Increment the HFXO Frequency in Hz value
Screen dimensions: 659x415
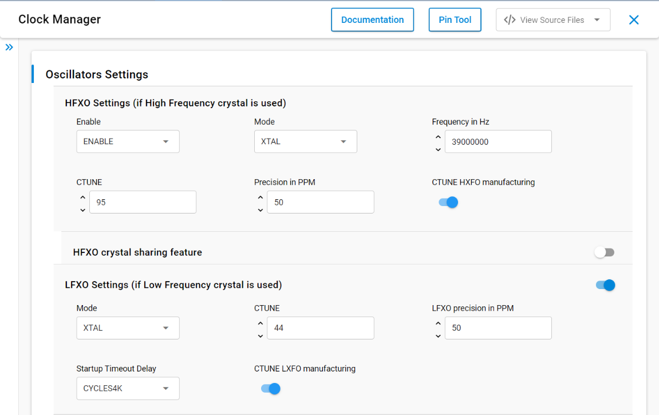(438, 137)
